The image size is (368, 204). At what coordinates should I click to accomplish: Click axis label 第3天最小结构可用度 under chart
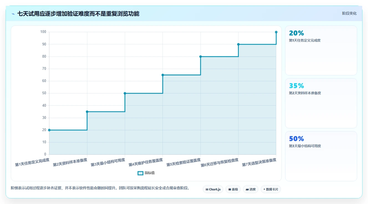click(x=108, y=162)
